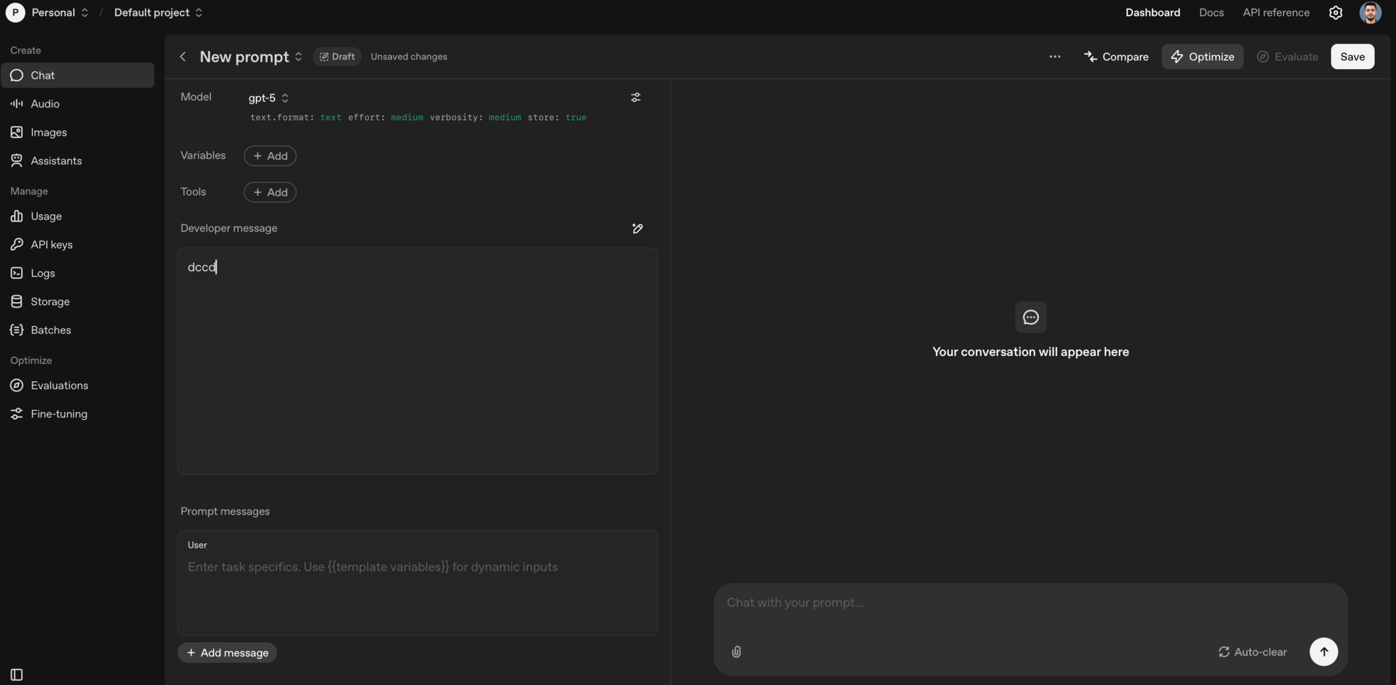The width and height of the screenshot is (1396, 685).
Task: Click the developer message generate pencil icon
Action: [638, 229]
